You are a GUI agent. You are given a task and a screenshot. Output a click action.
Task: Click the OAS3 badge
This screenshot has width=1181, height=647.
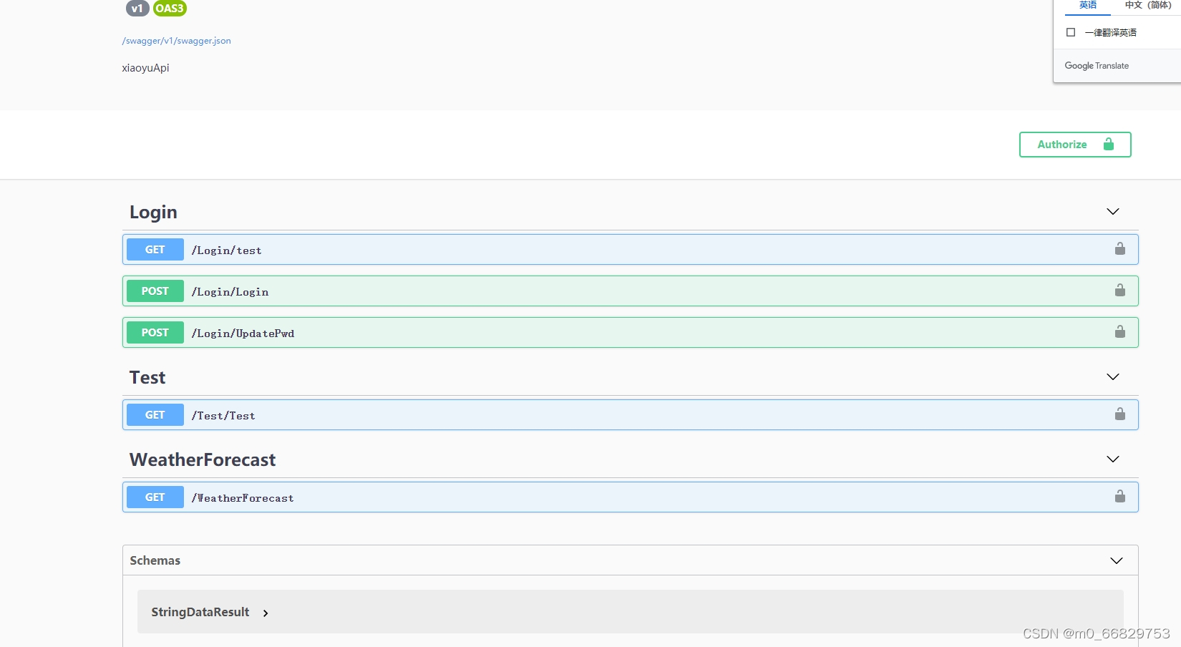point(170,8)
